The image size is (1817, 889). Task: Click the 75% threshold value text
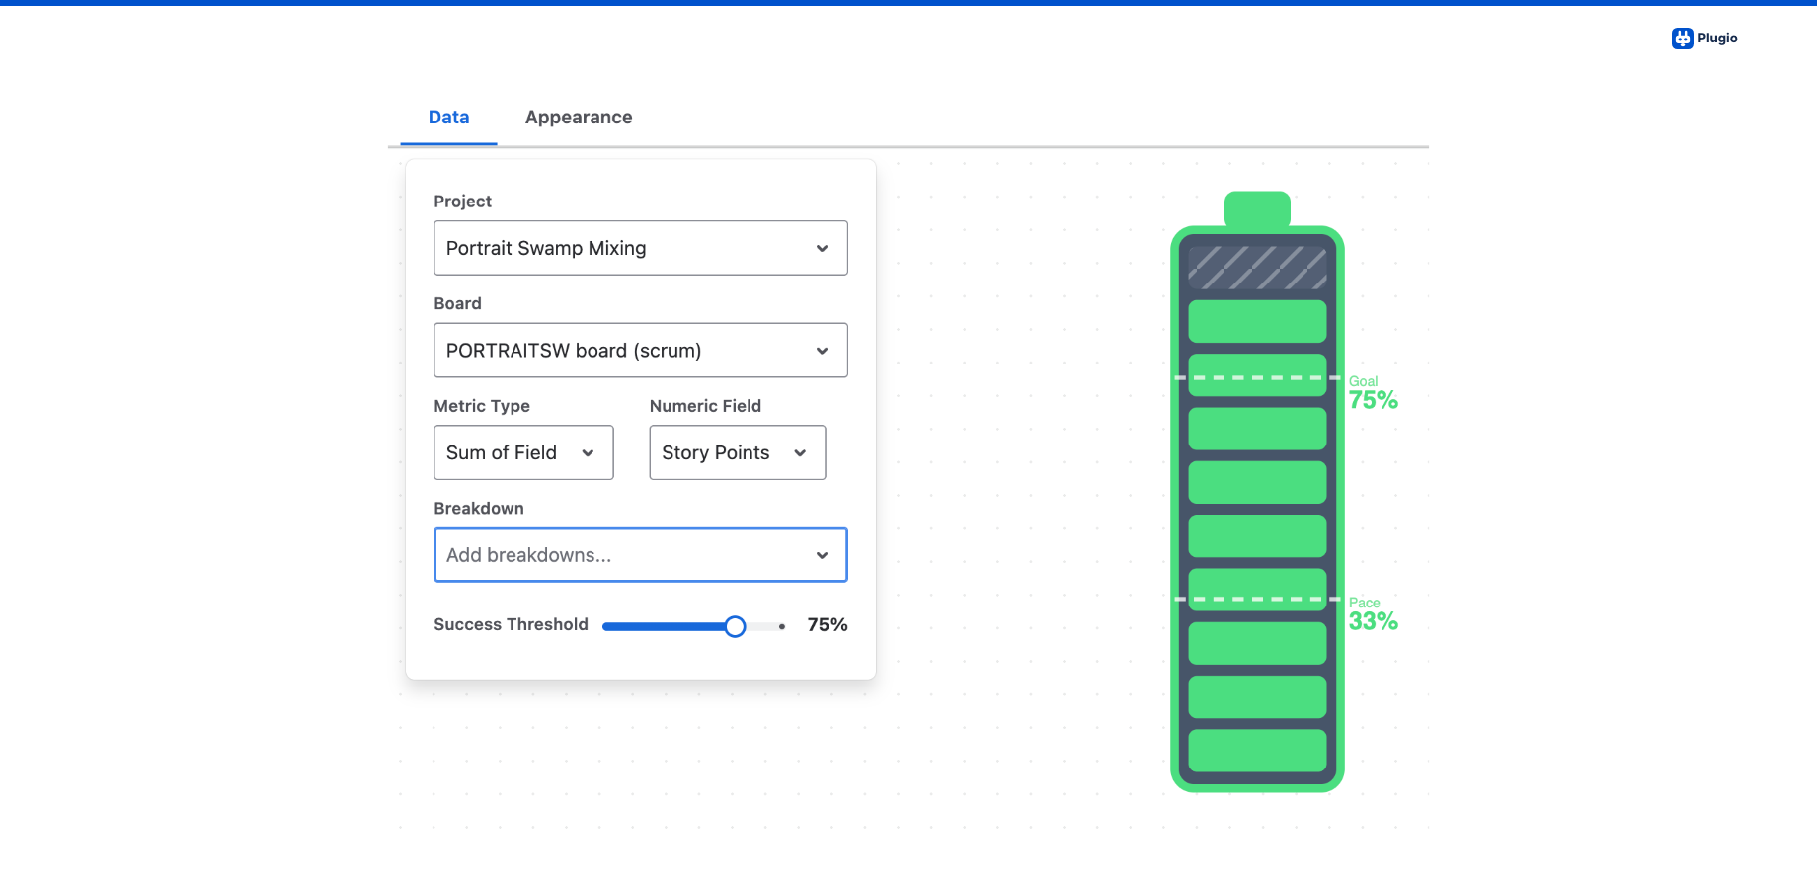pyautogui.click(x=827, y=625)
